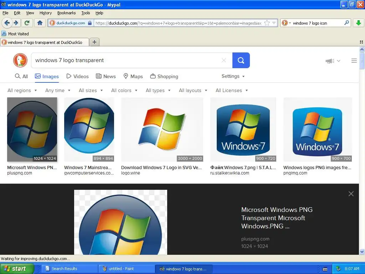Select the 3000 × 2000 logo.wine thumbnail
This screenshot has height=274, width=365.
pyautogui.click(x=162, y=130)
